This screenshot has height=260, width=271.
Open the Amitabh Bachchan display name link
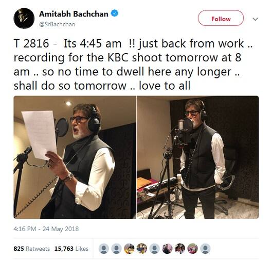coord(74,14)
